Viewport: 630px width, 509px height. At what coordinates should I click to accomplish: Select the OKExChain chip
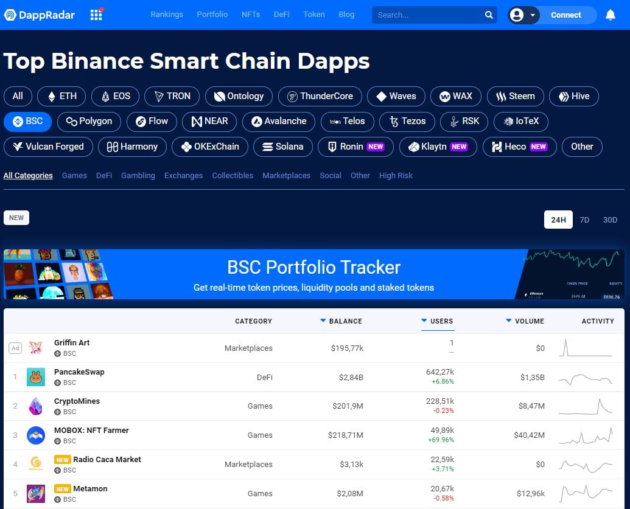(x=210, y=147)
